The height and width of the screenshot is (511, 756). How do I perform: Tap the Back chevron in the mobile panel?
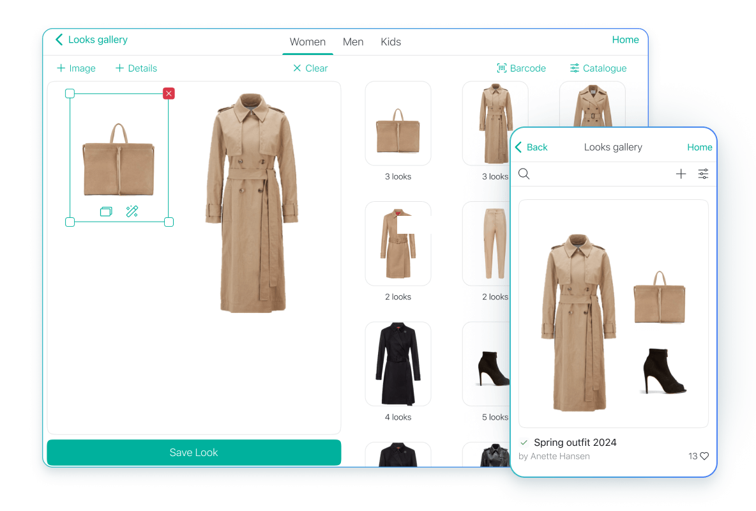coord(519,147)
